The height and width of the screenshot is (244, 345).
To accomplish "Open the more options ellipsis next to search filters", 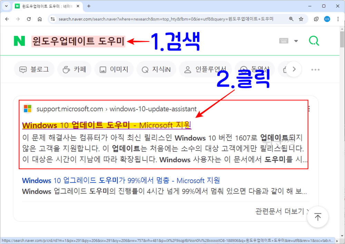I will click(x=315, y=69).
